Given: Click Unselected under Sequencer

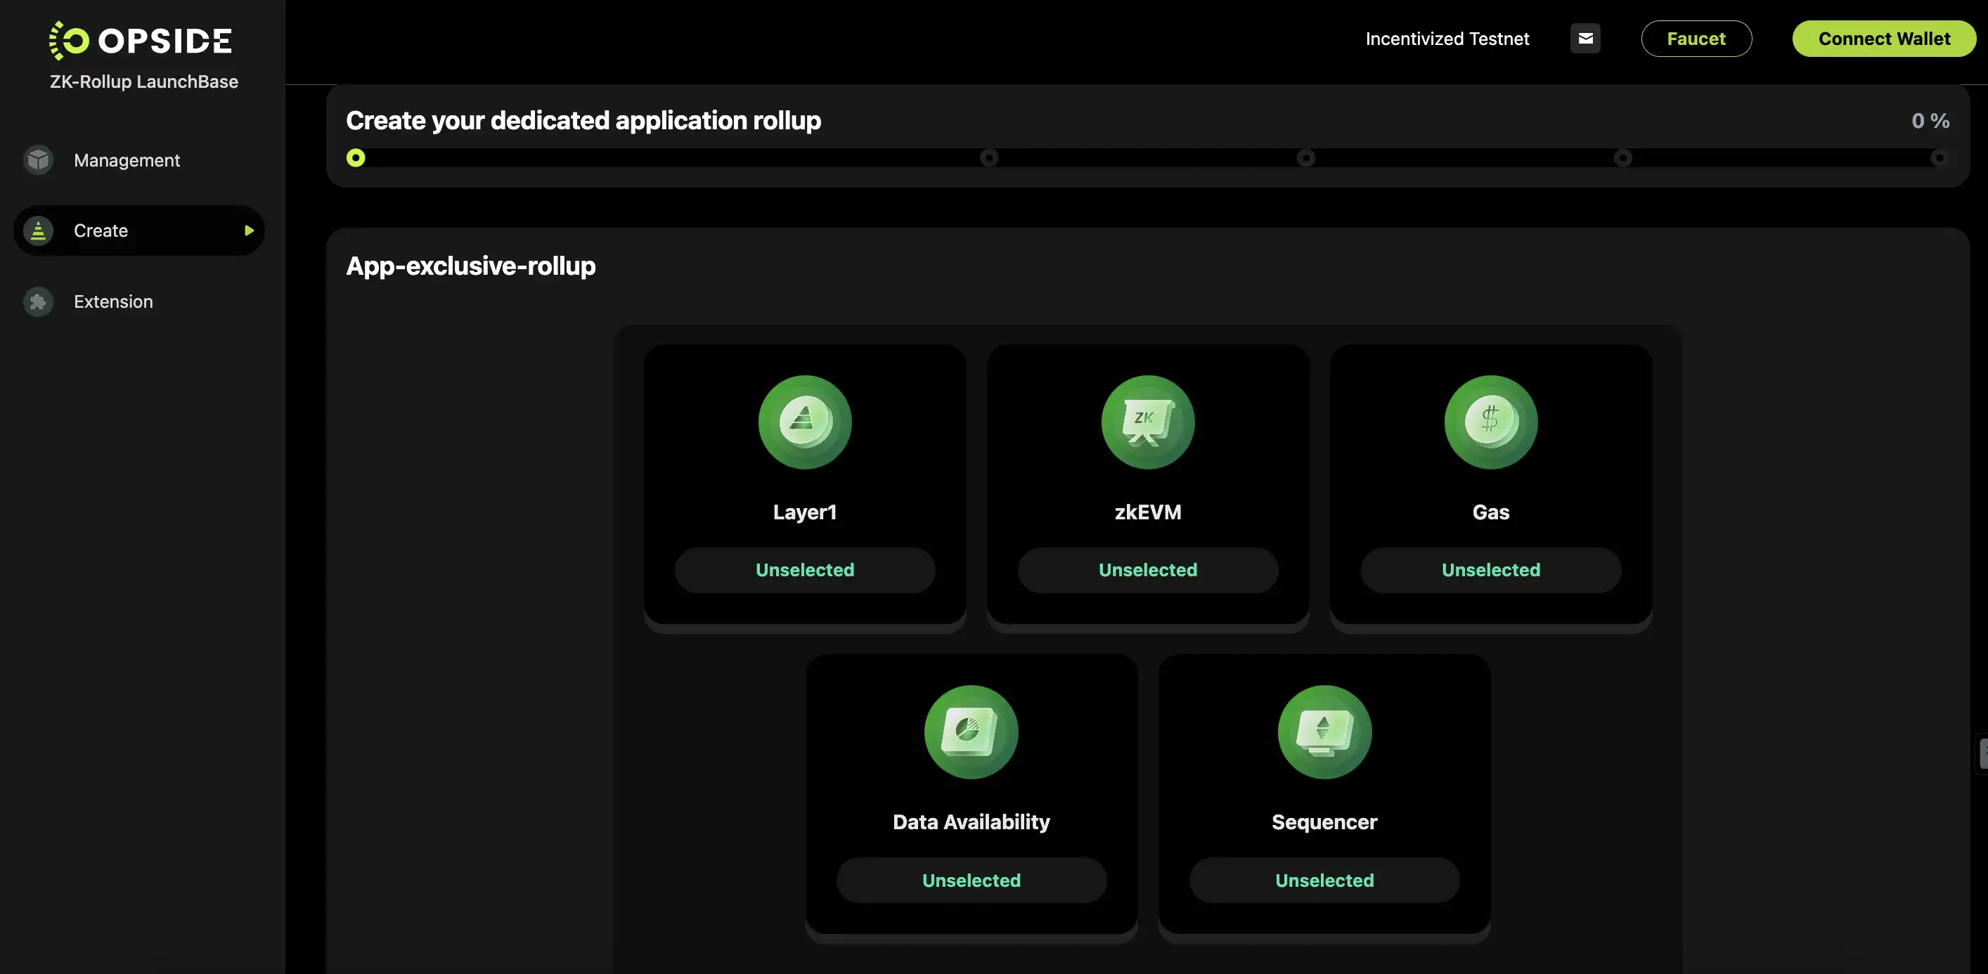Looking at the screenshot, I should (1324, 880).
